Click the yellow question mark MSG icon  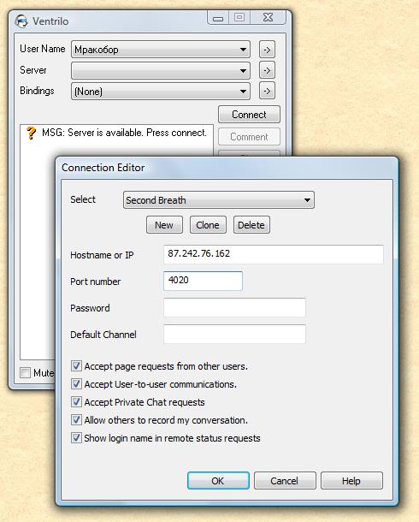(31, 133)
